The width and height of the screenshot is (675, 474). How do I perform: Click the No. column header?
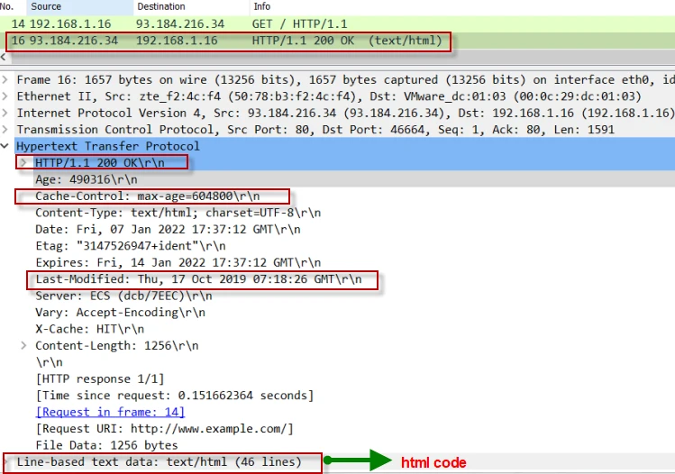tap(8, 7)
